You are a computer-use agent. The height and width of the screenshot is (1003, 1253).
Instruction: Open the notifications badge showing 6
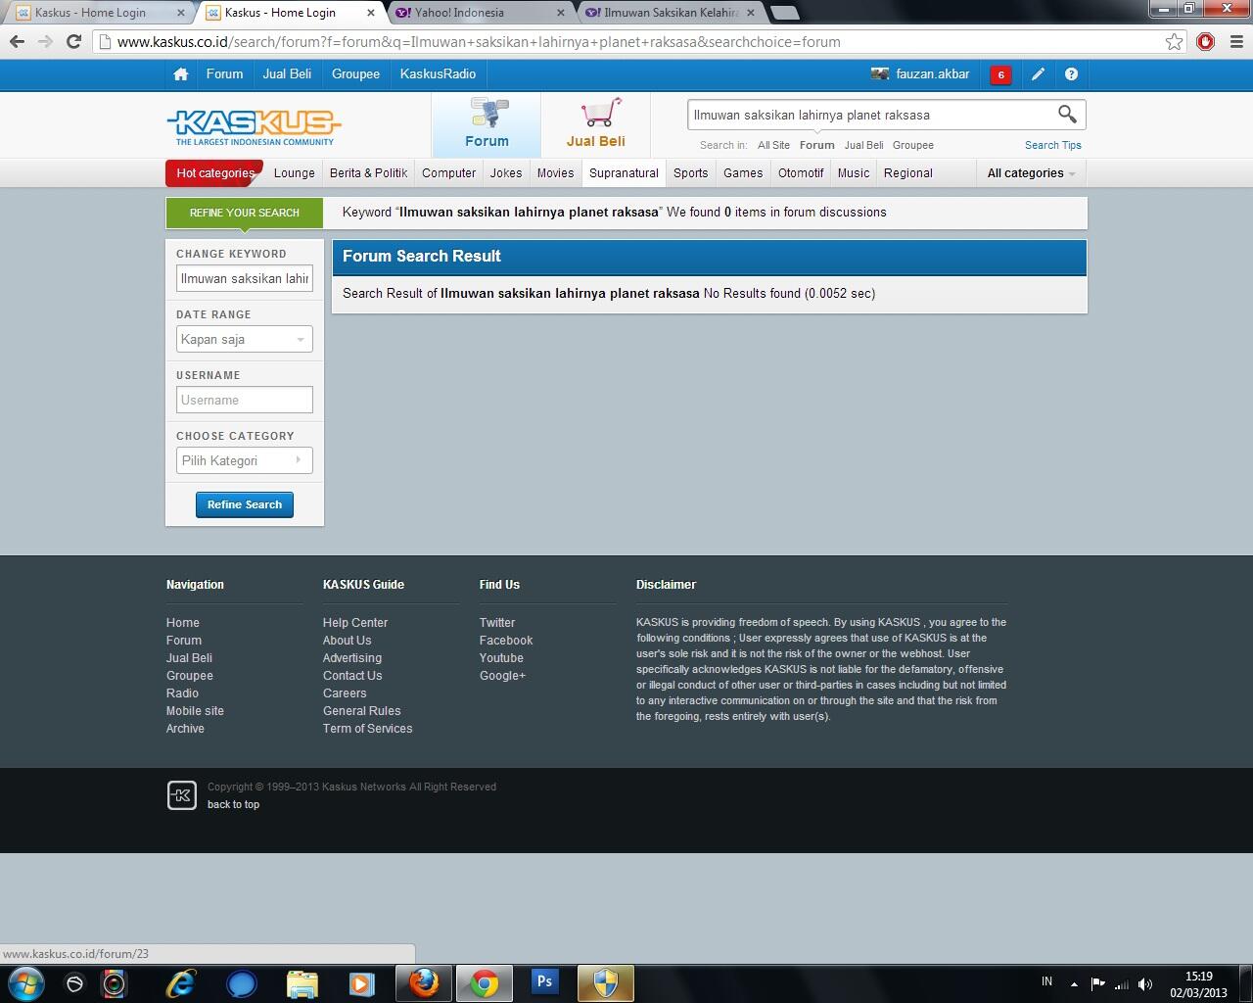pos(1000,74)
